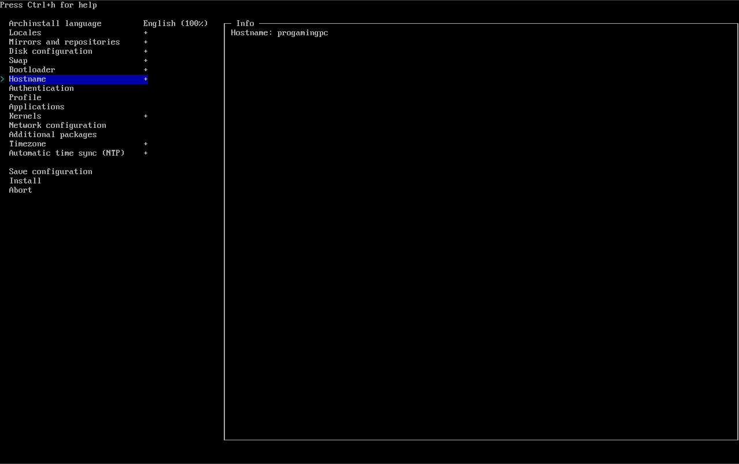This screenshot has width=739, height=464.
Task: Start installation with Install
Action: [x=25, y=181]
